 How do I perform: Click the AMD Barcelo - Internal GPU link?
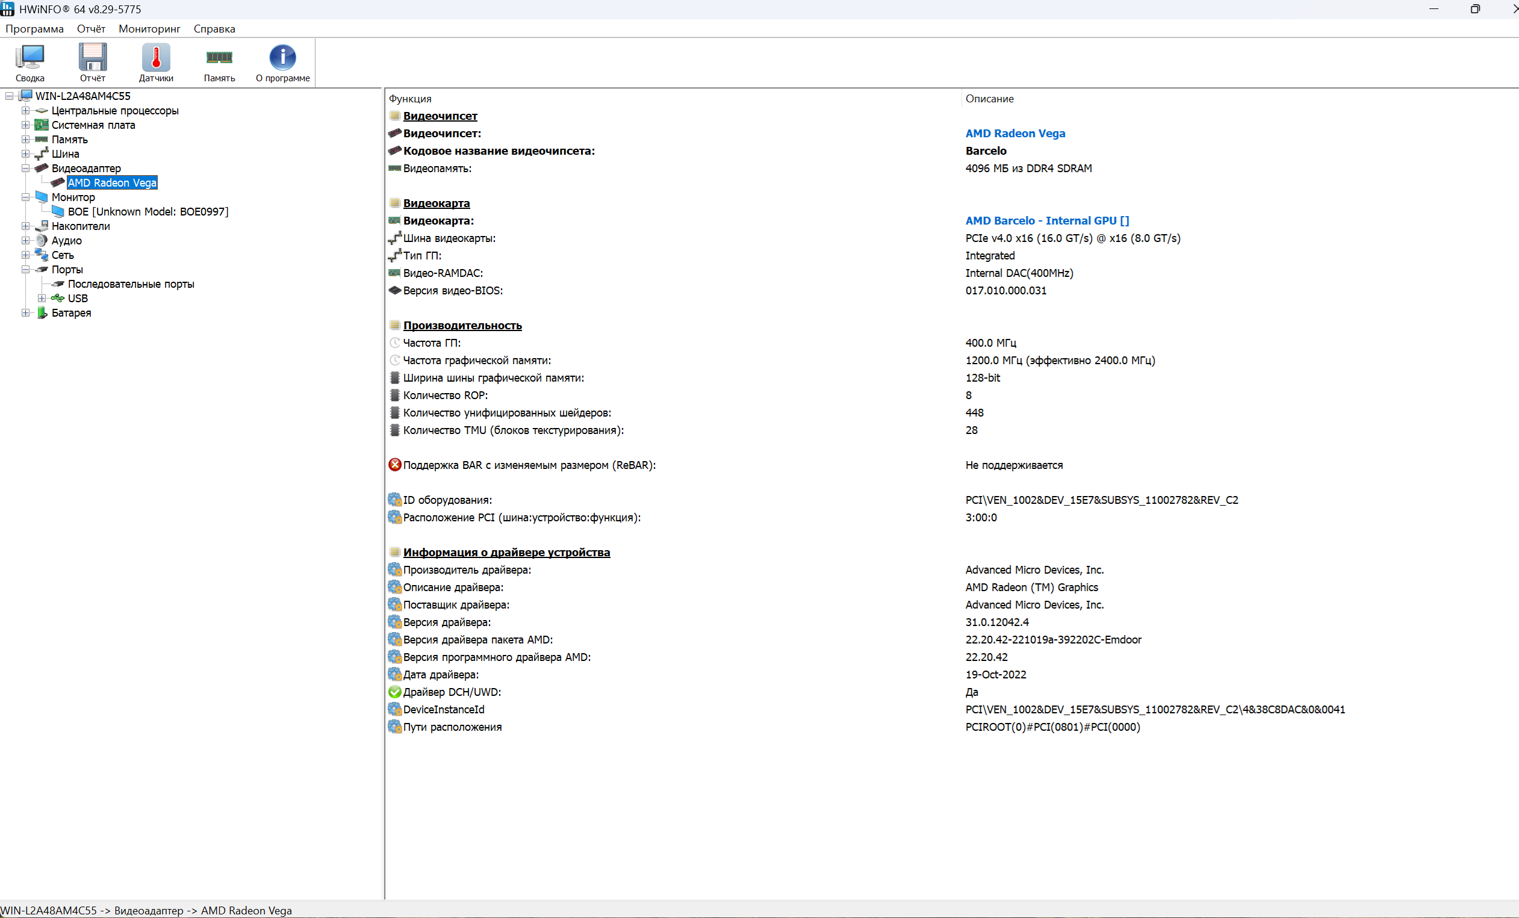(1047, 221)
